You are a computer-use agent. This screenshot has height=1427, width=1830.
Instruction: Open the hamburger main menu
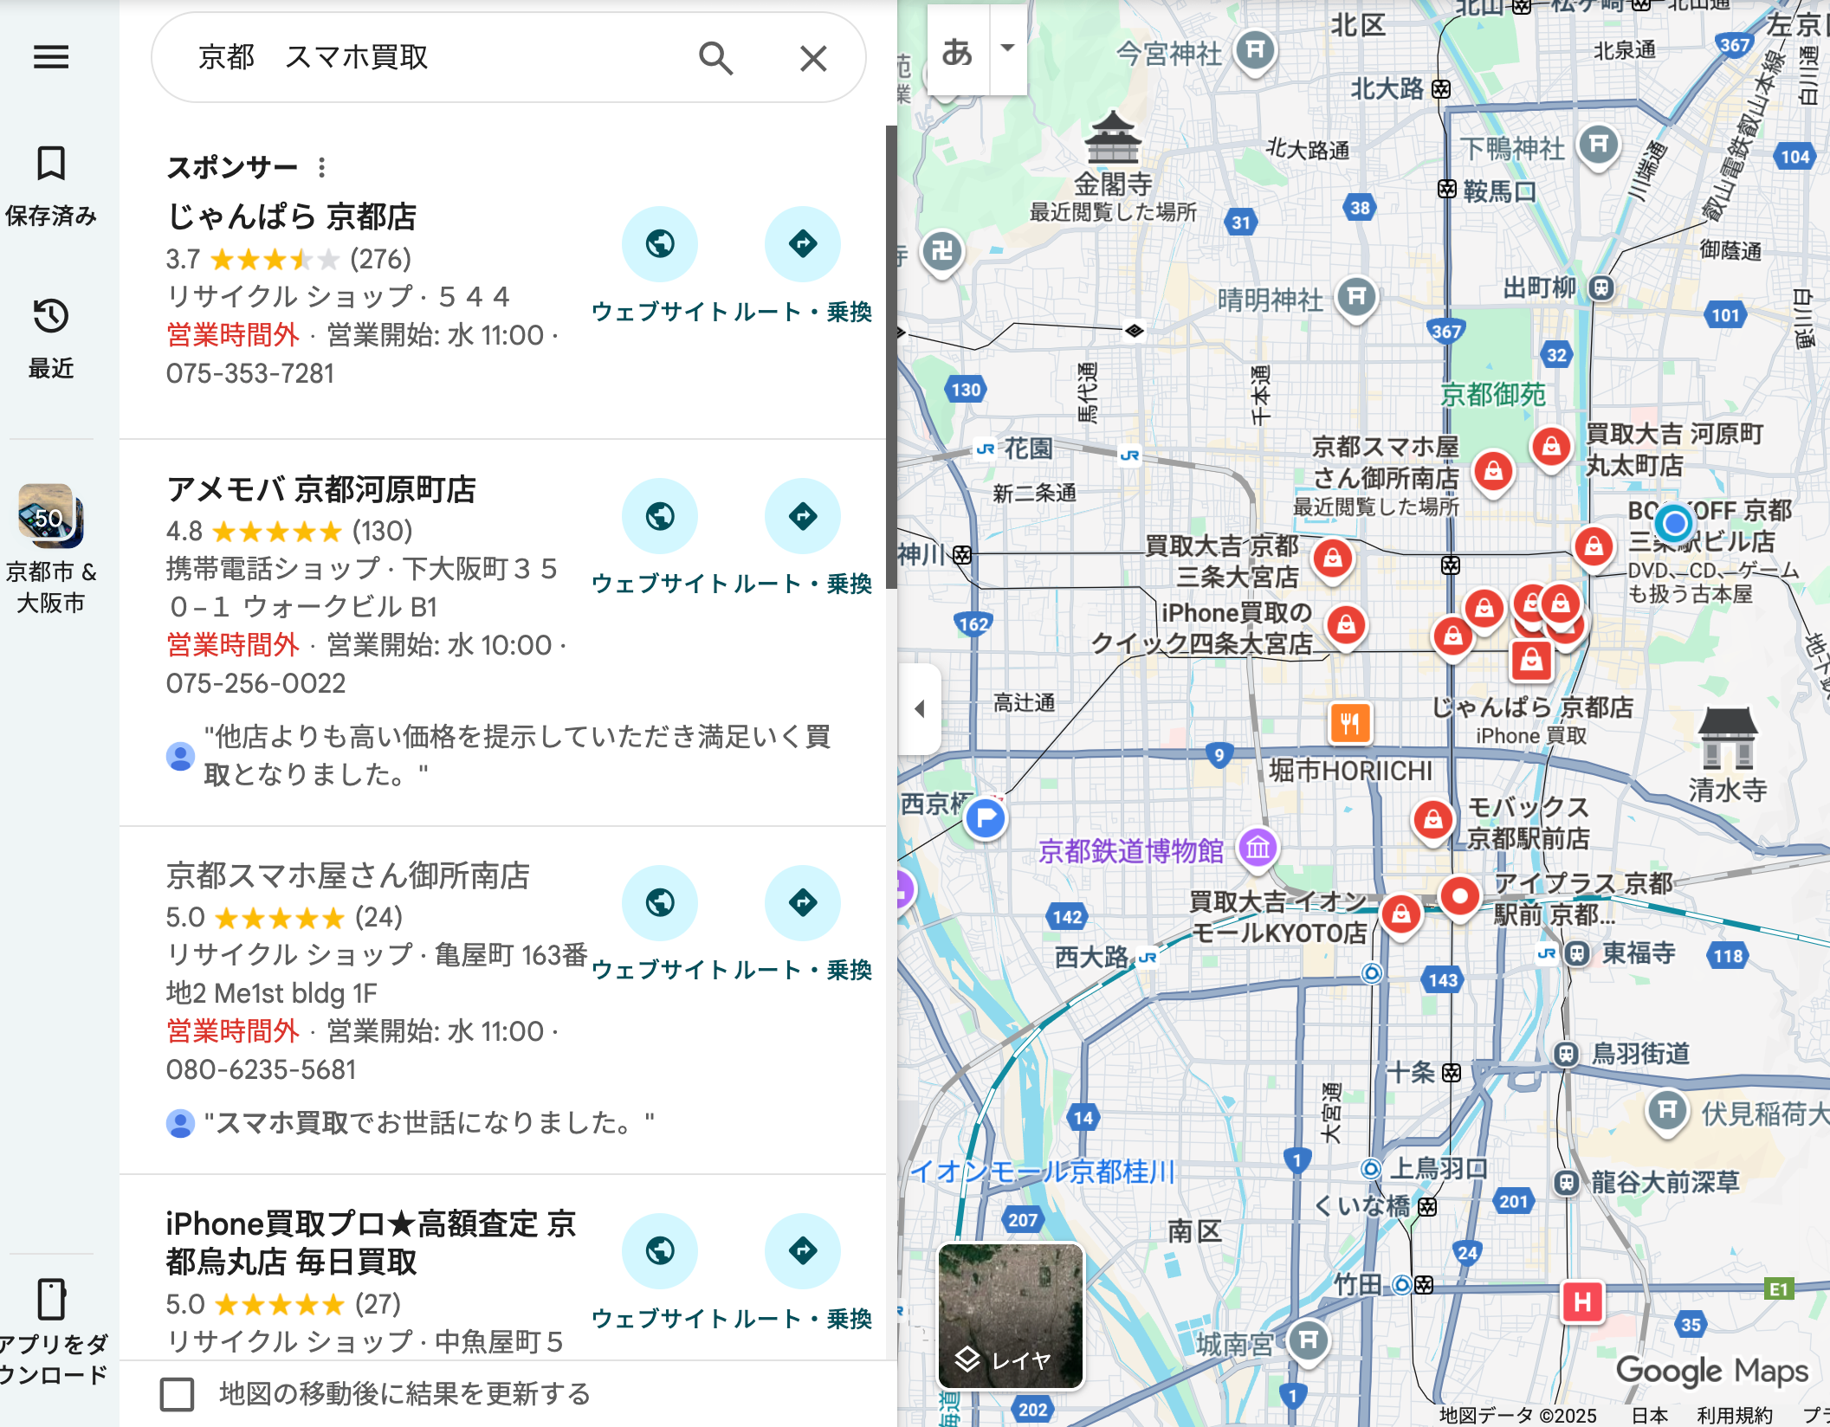(51, 57)
